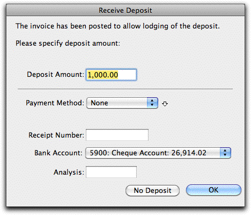Focus the Analysis text field
251x215 pixels.
(x=111, y=172)
